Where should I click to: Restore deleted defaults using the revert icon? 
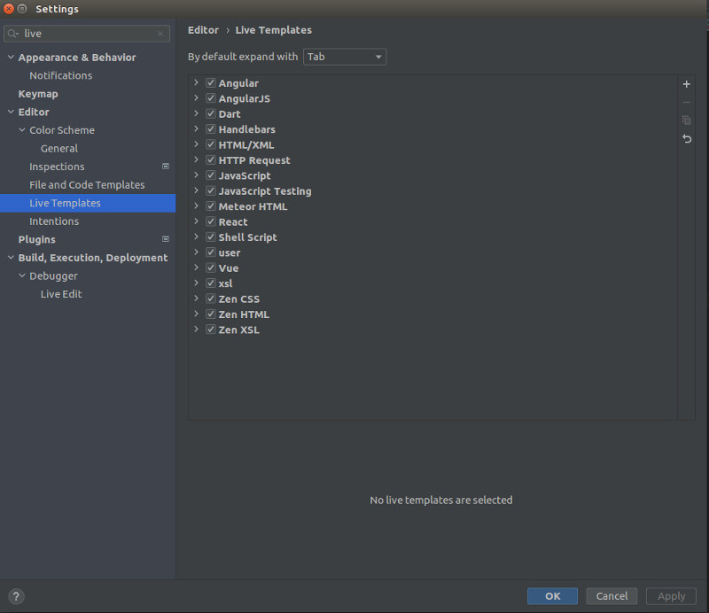[686, 139]
